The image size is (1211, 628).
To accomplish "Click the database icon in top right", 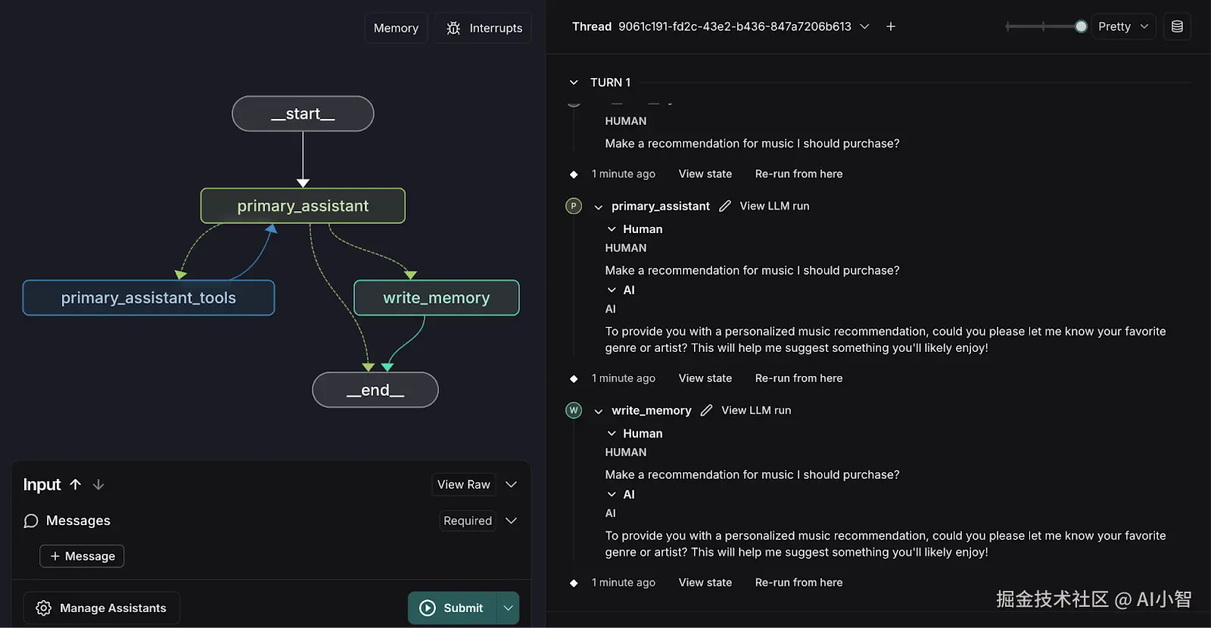I will point(1177,26).
